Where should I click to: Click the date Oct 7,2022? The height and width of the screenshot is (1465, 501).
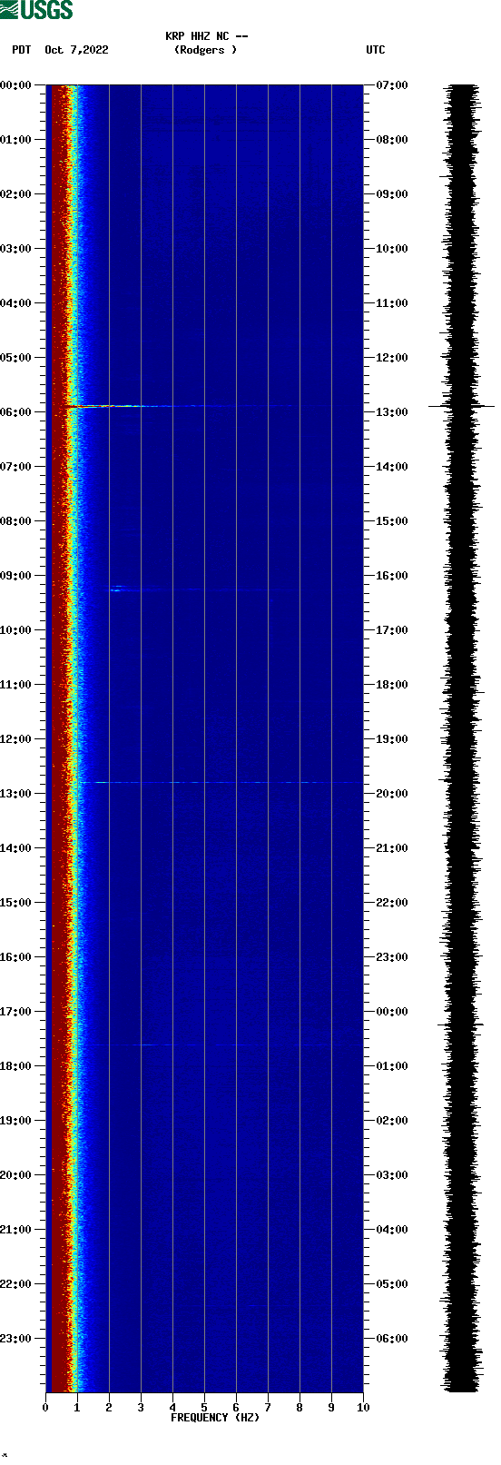tap(76, 50)
